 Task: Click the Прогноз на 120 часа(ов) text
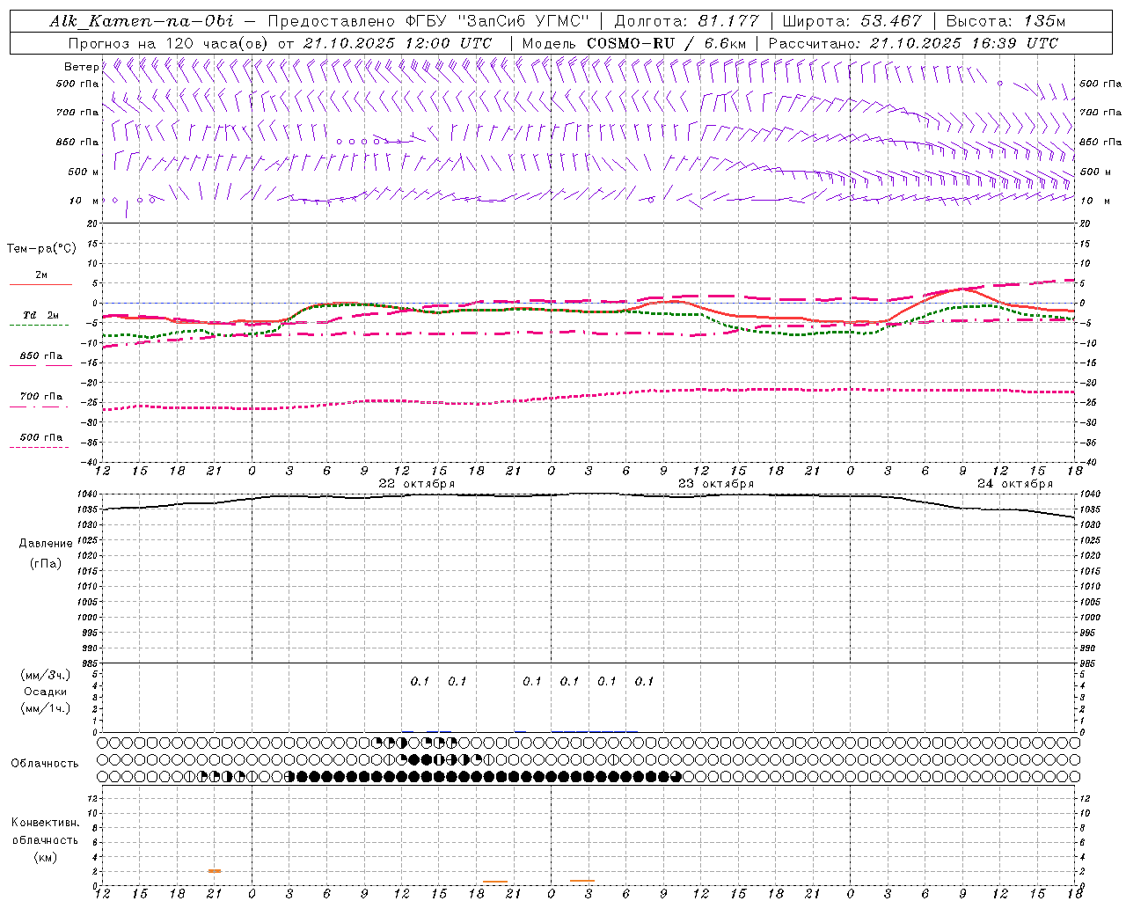coord(170,43)
